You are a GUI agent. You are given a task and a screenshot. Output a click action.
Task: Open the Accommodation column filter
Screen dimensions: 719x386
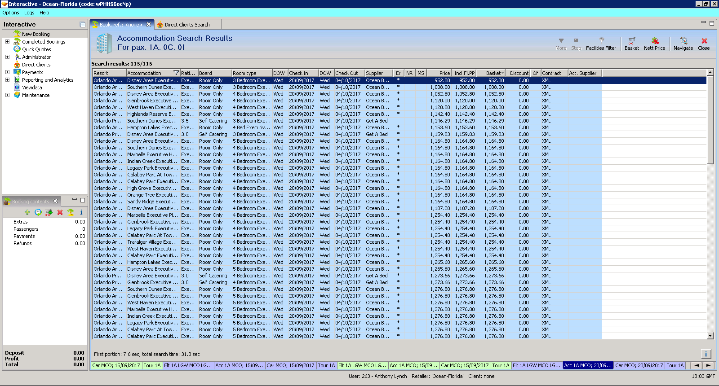pyautogui.click(x=177, y=73)
